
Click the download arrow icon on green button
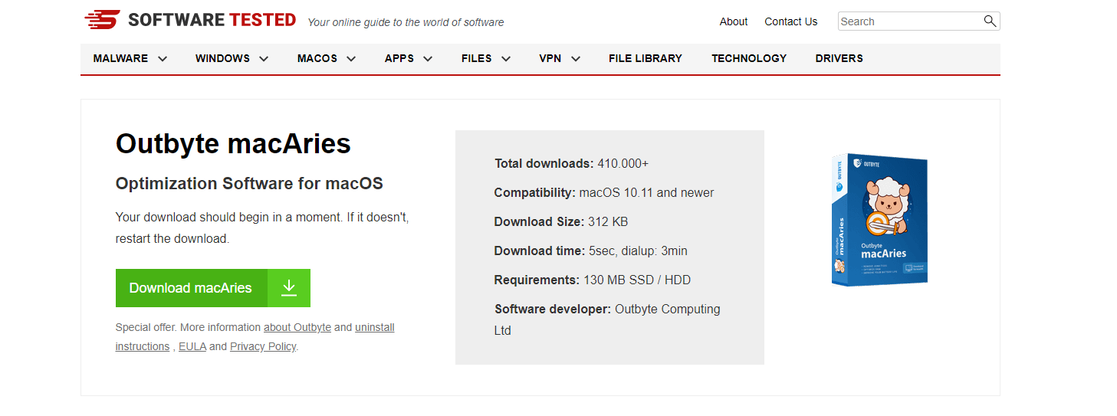(289, 287)
